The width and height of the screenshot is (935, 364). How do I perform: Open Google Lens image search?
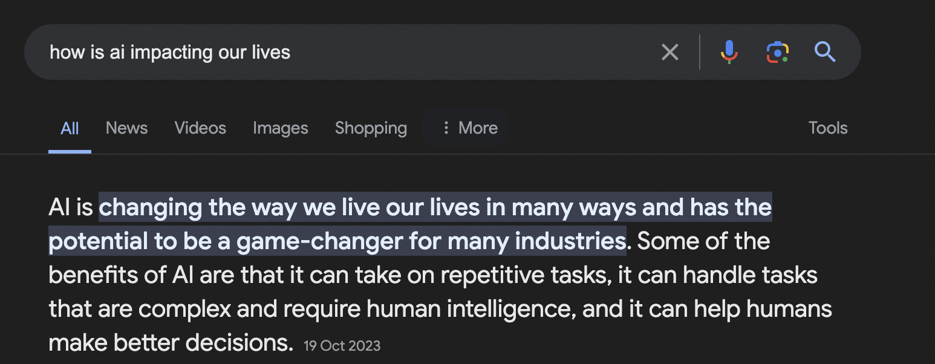pos(777,53)
